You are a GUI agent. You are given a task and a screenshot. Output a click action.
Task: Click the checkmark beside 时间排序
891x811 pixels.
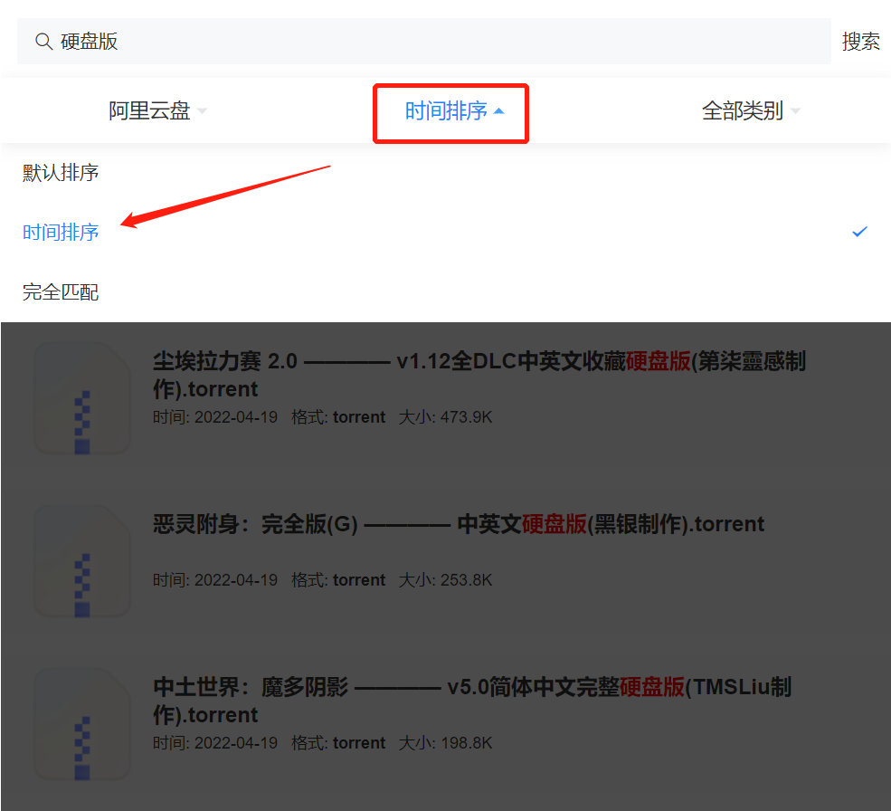(x=859, y=232)
